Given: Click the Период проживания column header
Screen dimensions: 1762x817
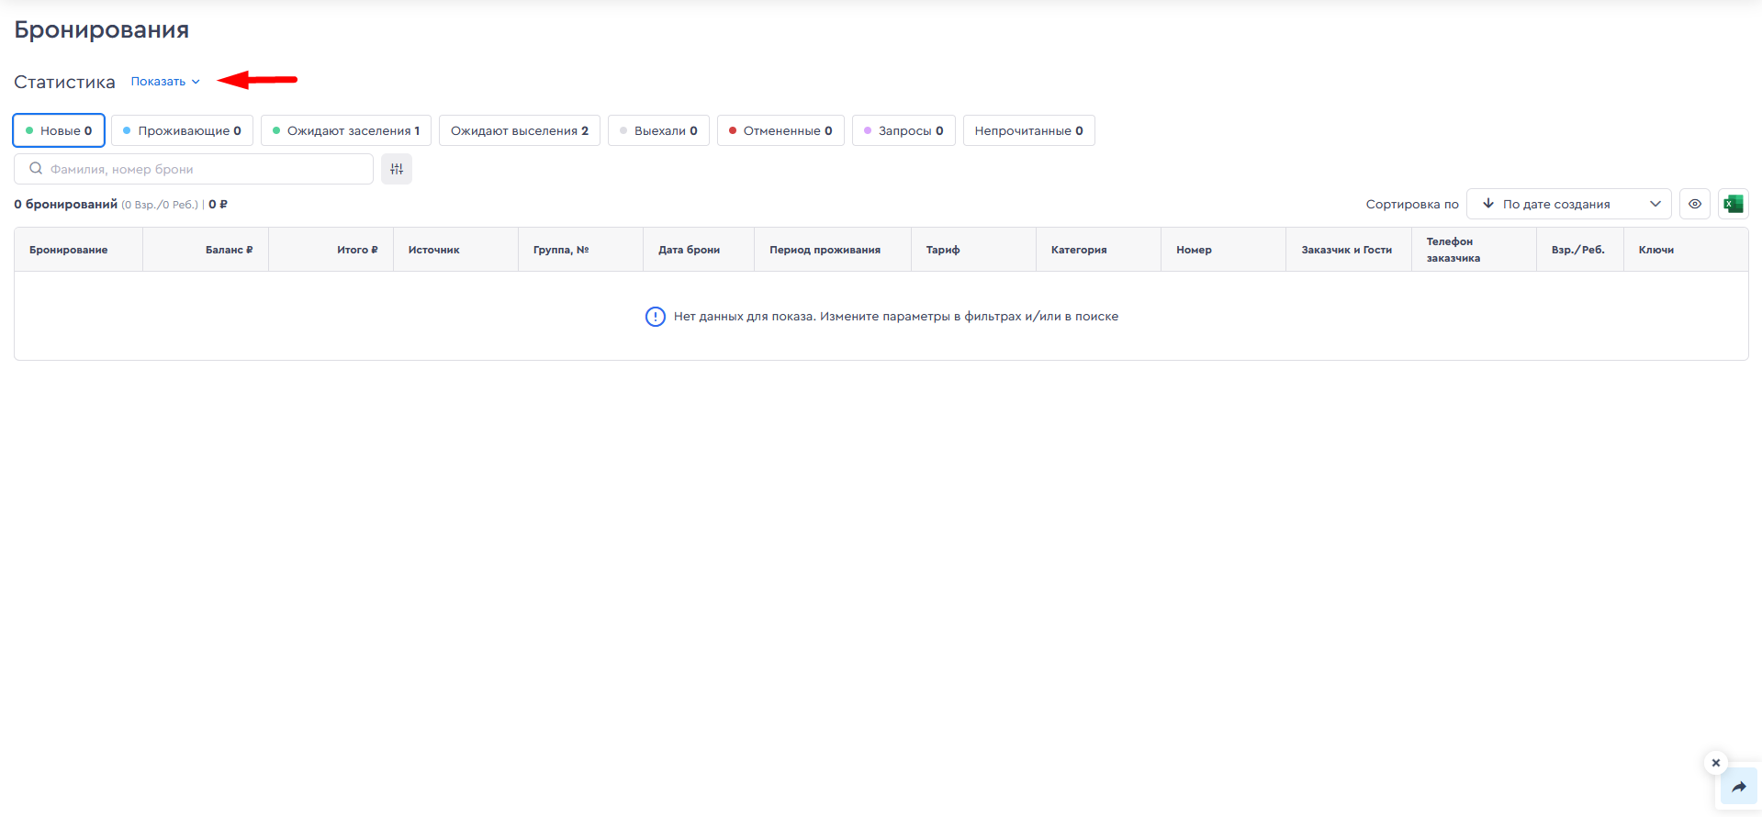Looking at the screenshot, I should pyautogui.click(x=825, y=250).
